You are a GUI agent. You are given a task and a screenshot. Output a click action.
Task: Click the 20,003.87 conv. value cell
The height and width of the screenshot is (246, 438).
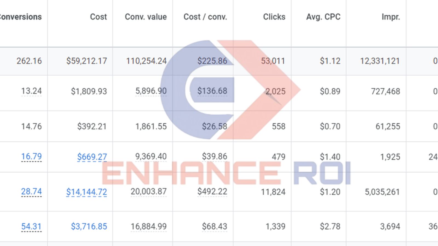(x=149, y=192)
